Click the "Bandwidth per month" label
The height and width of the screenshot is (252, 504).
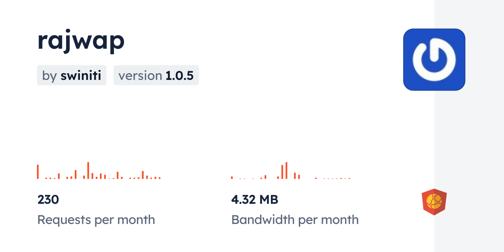tap(295, 219)
